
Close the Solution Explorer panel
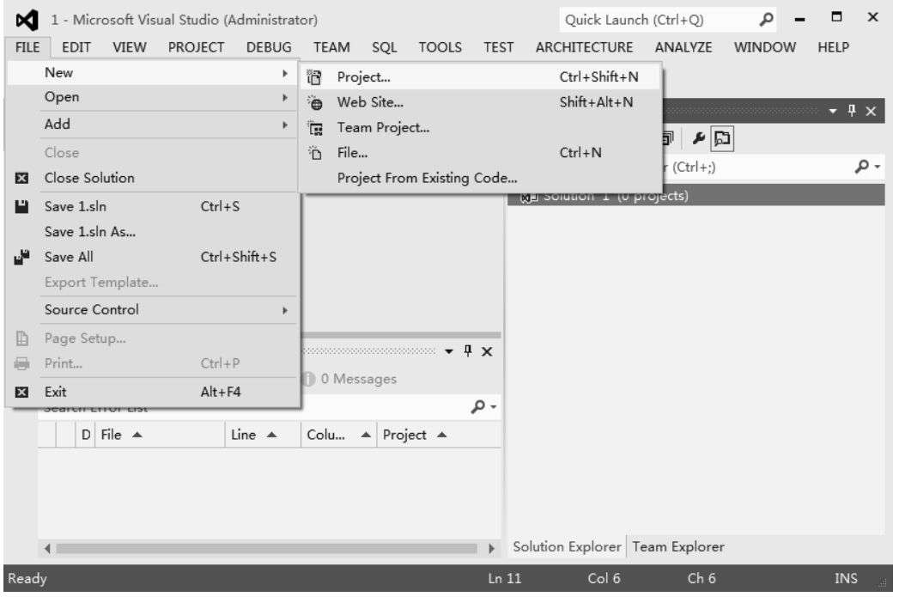pos(871,111)
